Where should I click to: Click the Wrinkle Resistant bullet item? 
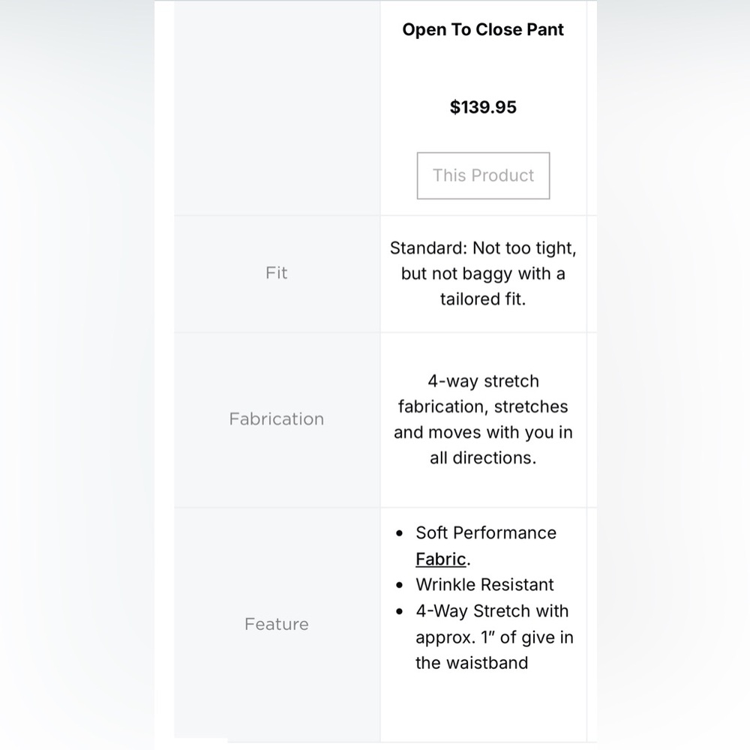click(484, 584)
